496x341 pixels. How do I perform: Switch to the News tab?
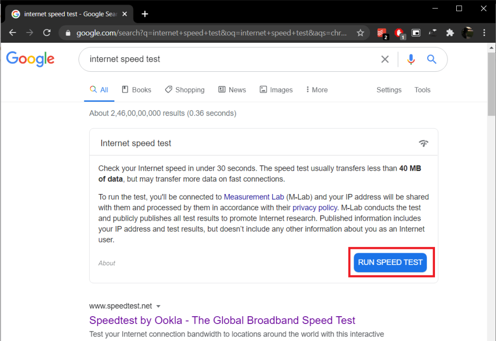(232, 90)
